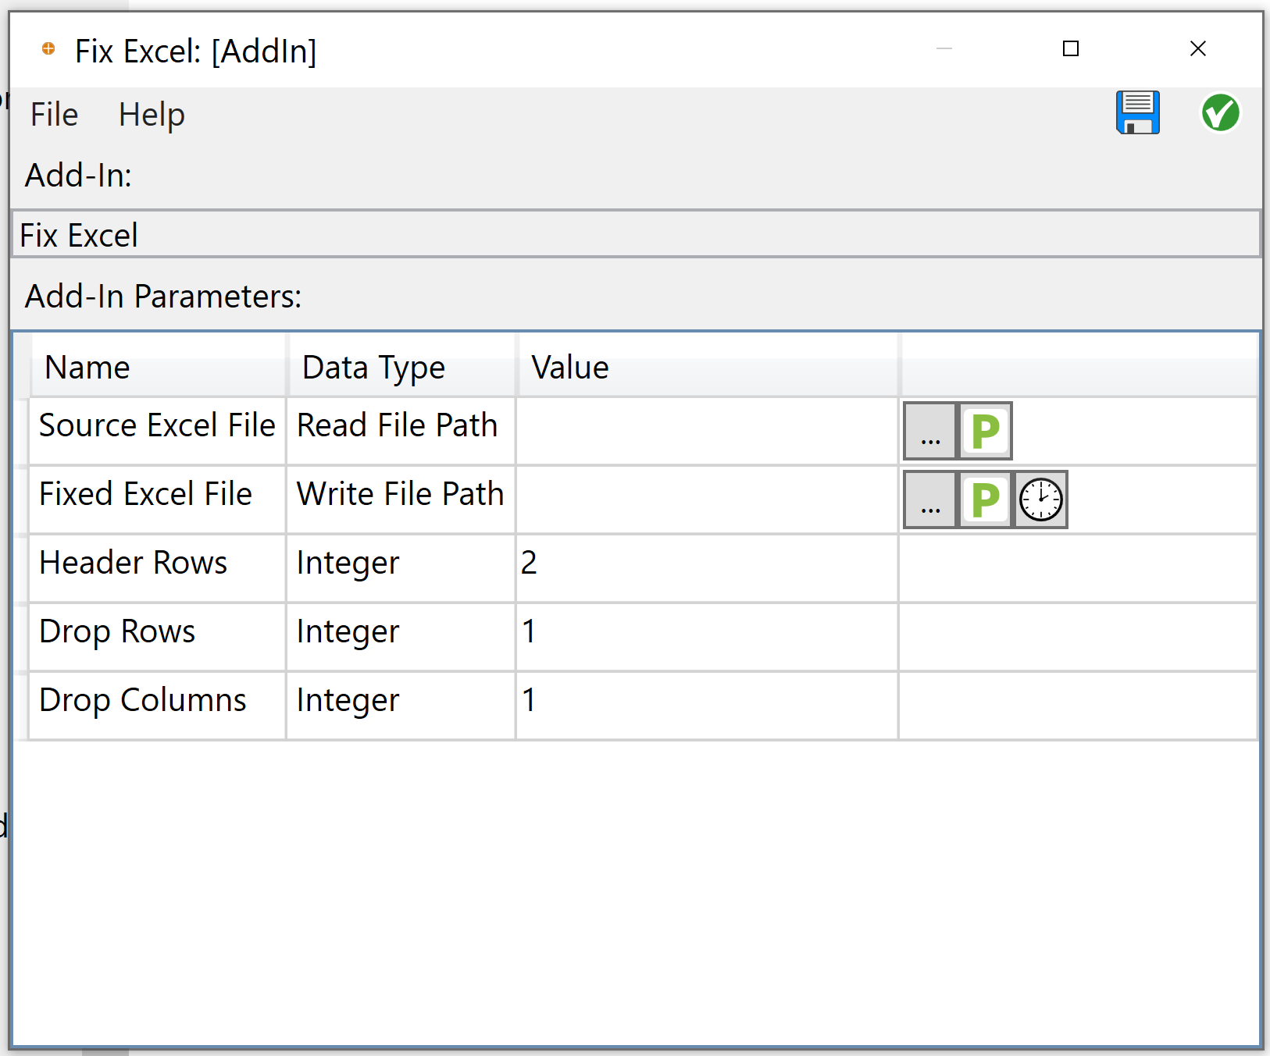Select the Write File Path cell

[x=400, y=493]
